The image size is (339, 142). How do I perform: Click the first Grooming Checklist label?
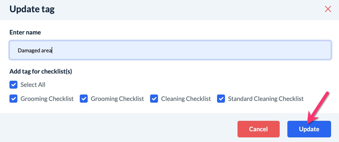pyautogui.click(x=47, y=99)
